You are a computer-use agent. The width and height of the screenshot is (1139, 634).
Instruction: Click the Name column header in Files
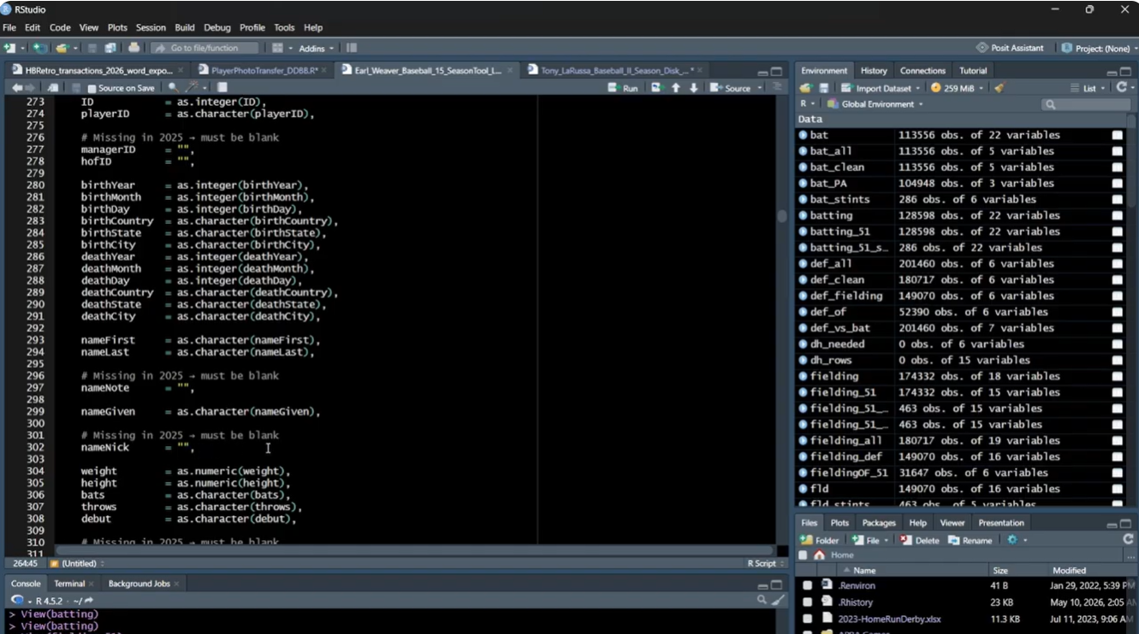864,570
